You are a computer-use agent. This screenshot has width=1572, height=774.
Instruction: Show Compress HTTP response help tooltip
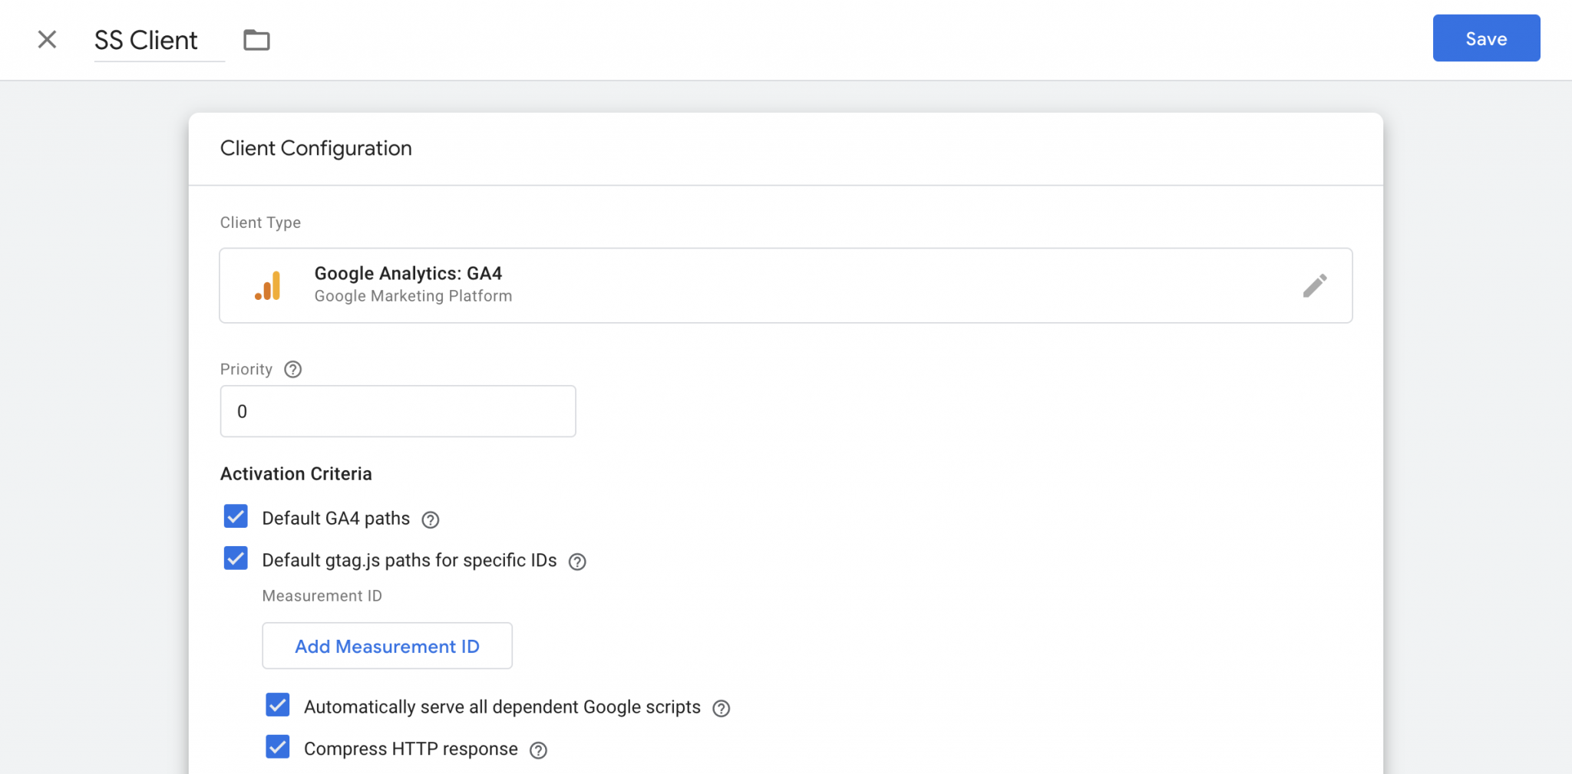(539, 750)
